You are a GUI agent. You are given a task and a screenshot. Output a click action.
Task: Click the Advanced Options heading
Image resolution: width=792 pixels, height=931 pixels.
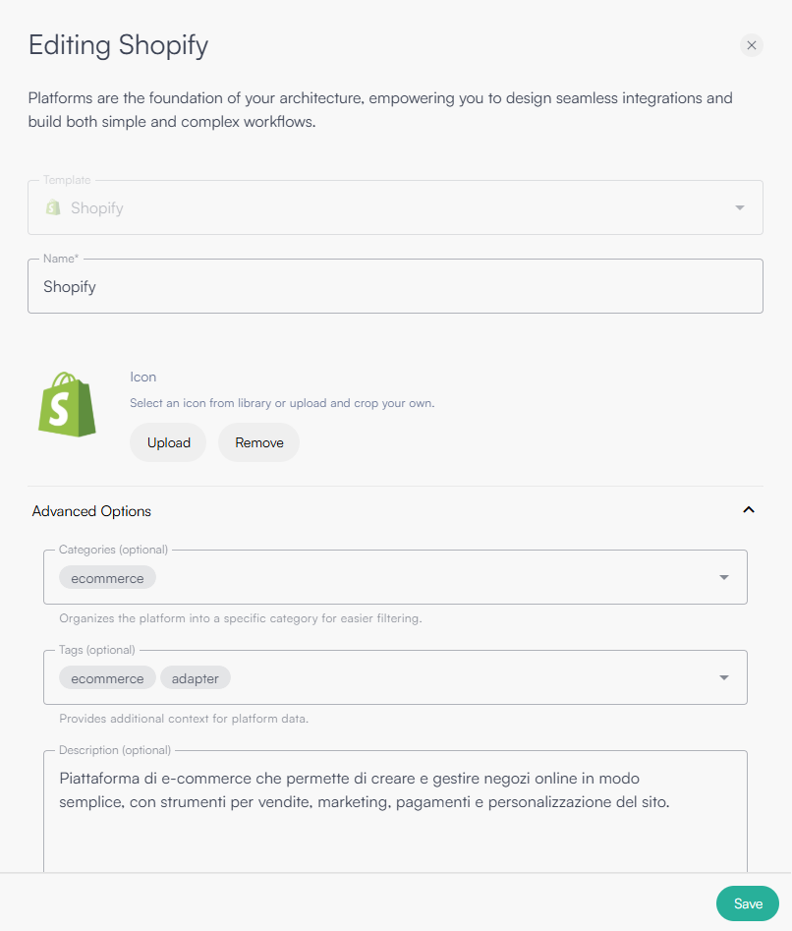coord(91,511)
